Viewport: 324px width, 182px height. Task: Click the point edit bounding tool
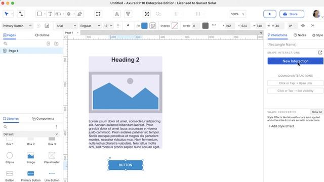click(x=98, y=14)
